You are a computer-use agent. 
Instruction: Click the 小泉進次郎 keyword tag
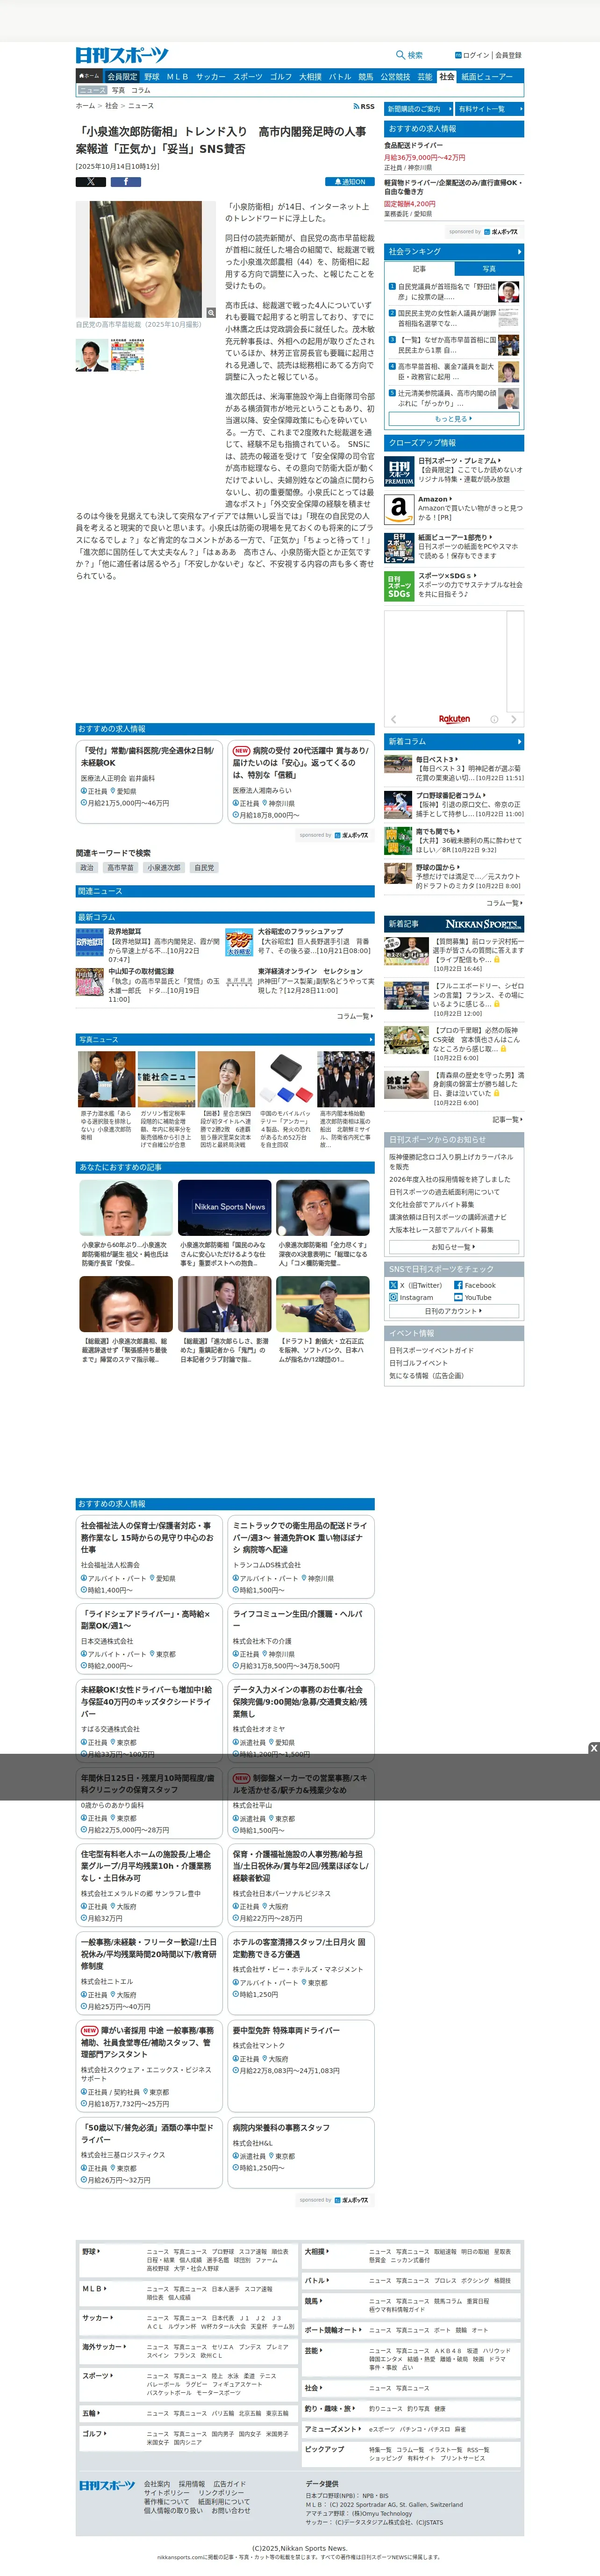click(164, 868)
